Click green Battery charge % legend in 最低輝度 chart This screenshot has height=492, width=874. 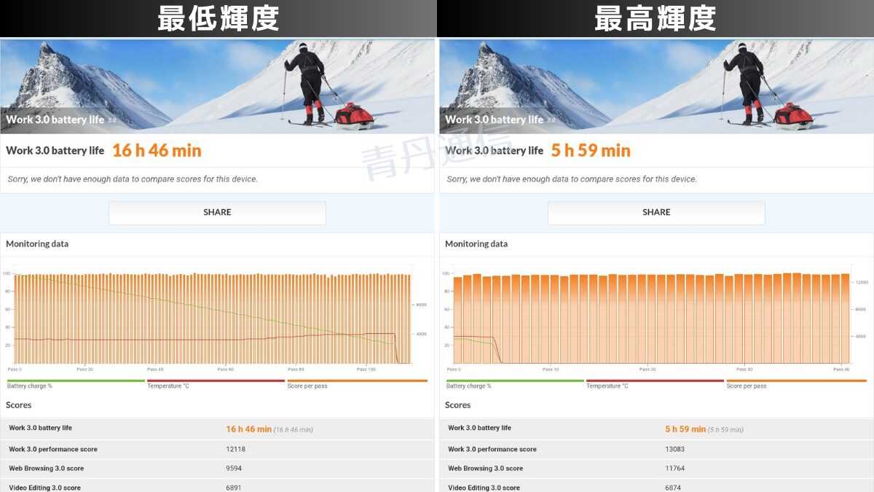click(x=31, y=386)
